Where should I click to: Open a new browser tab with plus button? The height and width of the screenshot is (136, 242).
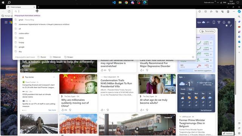38,7
